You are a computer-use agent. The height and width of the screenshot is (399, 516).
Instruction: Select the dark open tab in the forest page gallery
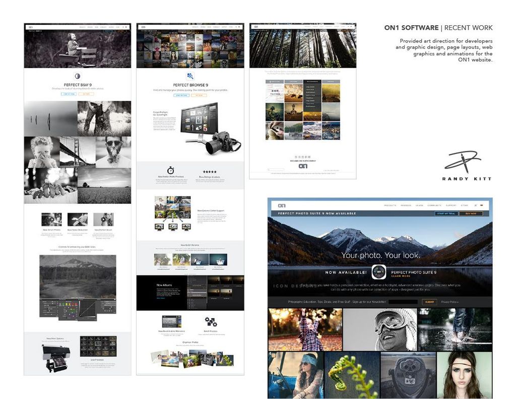312,81
